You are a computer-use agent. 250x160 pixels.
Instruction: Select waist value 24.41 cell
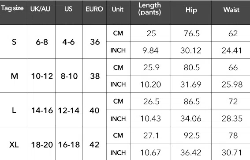point(231,50)
